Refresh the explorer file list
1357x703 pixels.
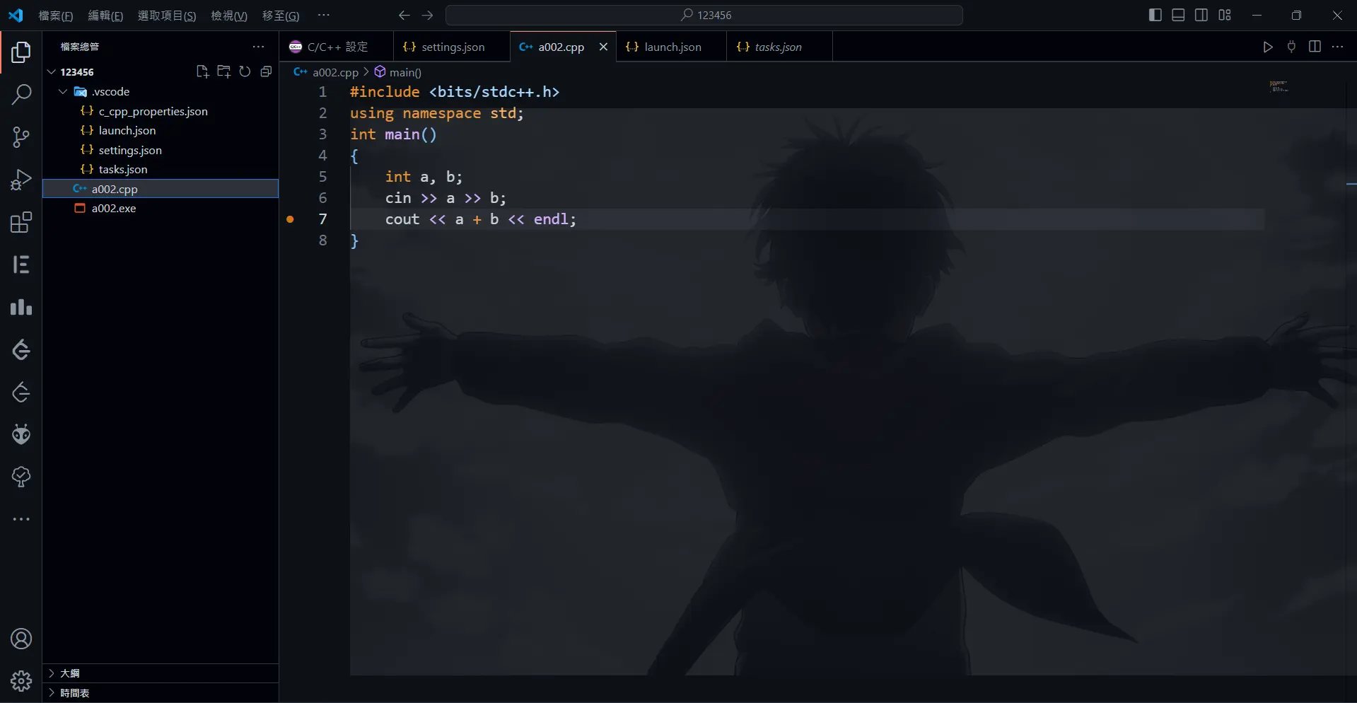245,71
